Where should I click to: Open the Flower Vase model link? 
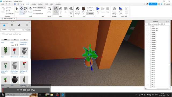(14, 57)
